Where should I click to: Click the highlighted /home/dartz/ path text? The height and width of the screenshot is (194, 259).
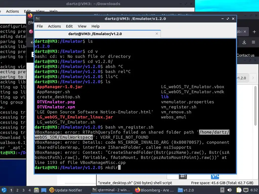pyautogui.click(x=214, y=132)
